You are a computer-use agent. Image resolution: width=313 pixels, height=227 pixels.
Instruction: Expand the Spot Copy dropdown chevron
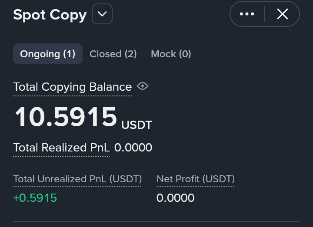tap(102, 14)
